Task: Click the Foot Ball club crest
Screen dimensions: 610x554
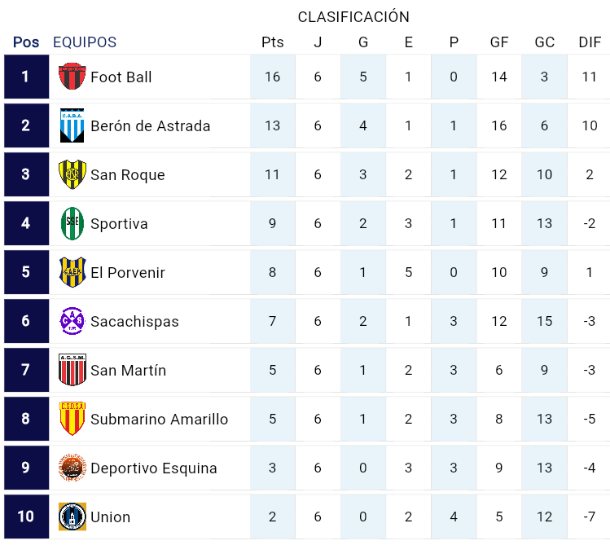Action: point(72,77)
